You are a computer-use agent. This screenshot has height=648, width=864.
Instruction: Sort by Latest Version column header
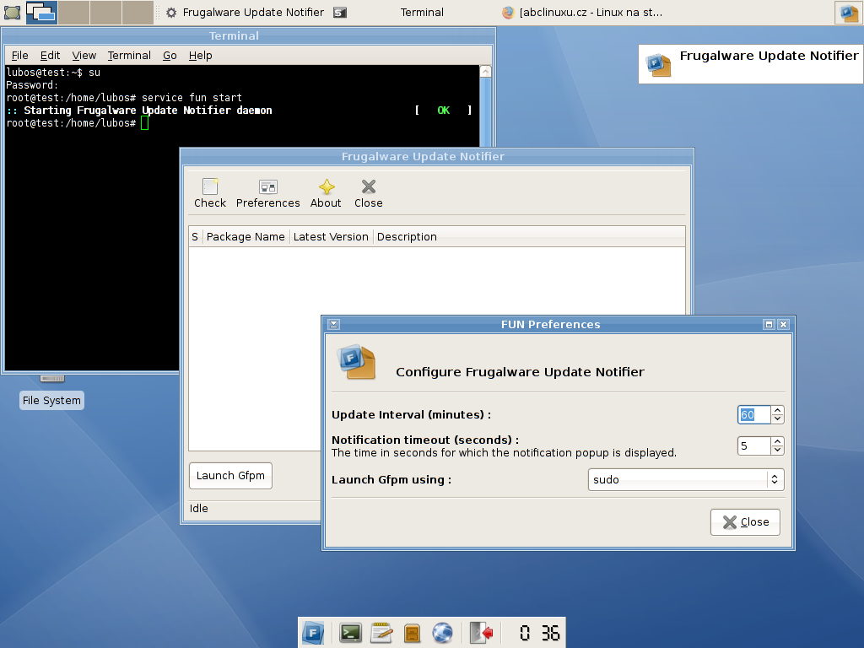[331, 236]
